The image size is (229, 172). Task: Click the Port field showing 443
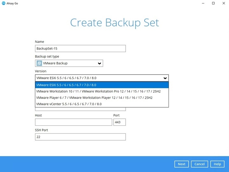[x=120, y=122]
